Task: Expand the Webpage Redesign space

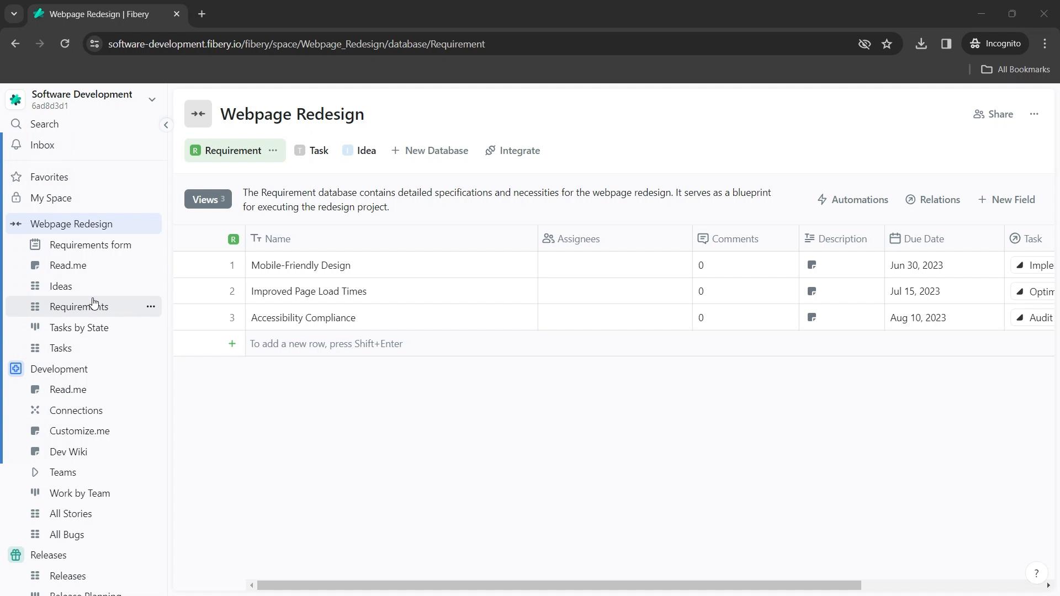Action: [x=16, y=223]
